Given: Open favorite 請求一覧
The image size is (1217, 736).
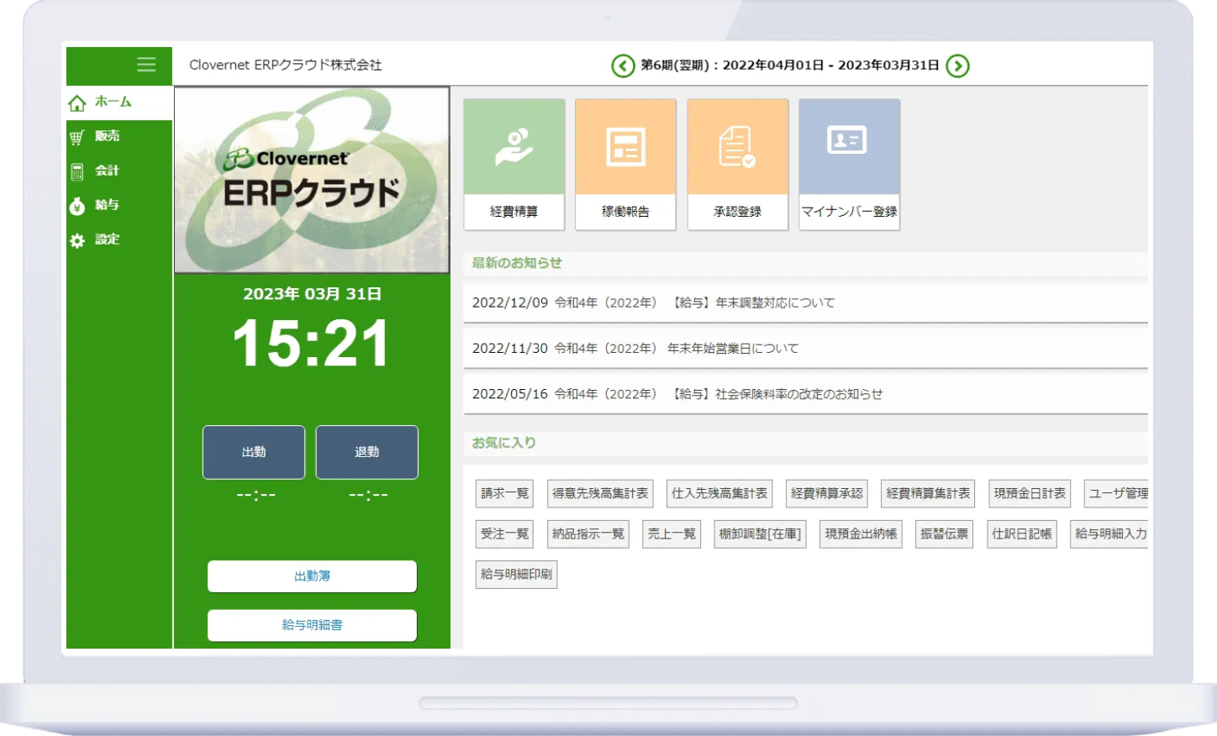Looking at the screenshot, I should pos(505,493).
